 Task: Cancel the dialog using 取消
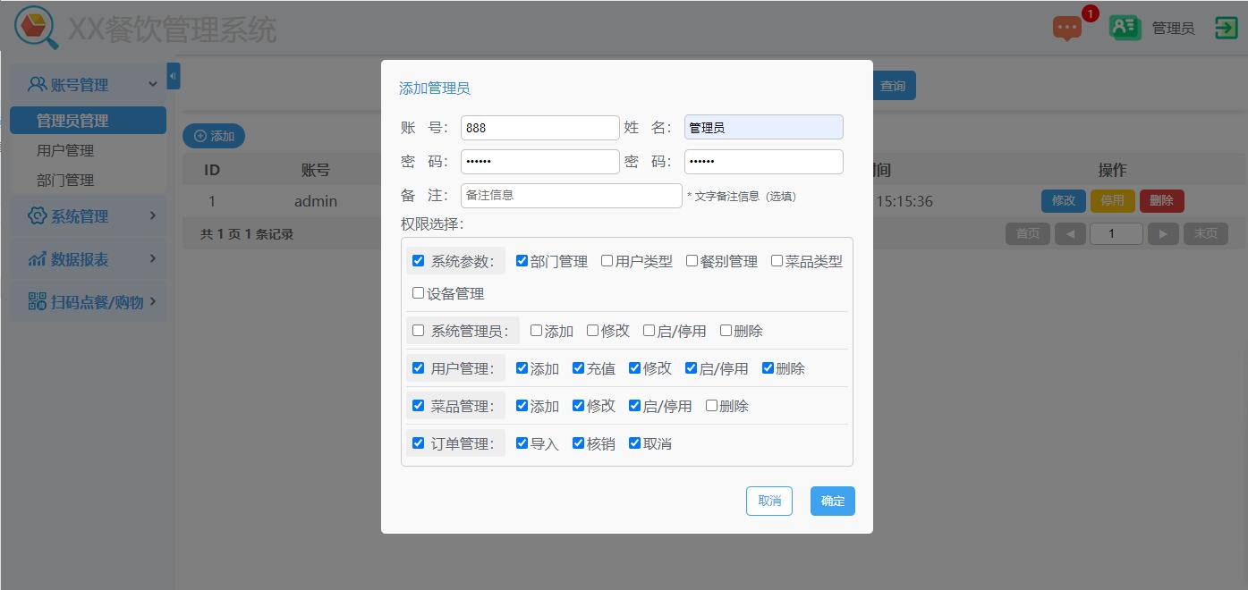pyautogui.click(x=768, y=501)
